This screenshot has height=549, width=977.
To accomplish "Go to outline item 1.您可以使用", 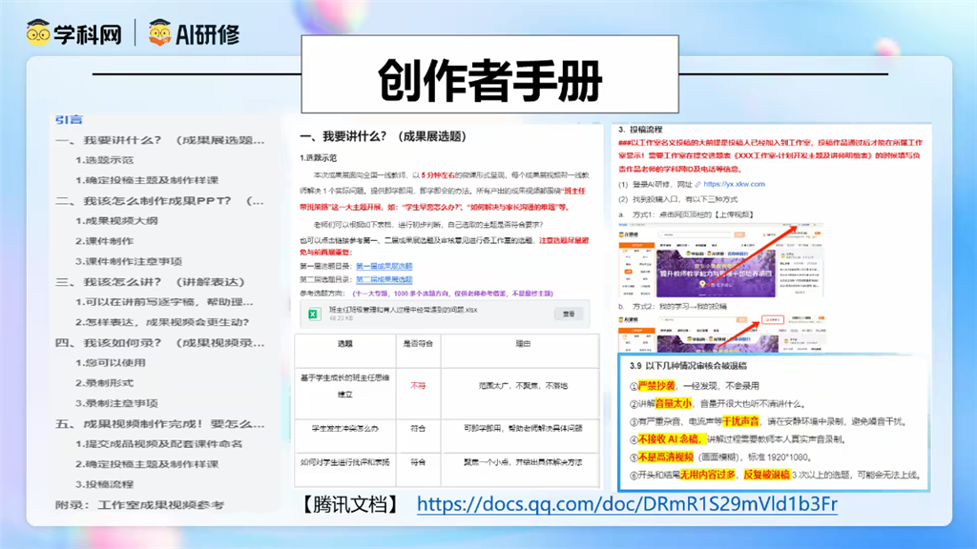I will coord(111,362).
